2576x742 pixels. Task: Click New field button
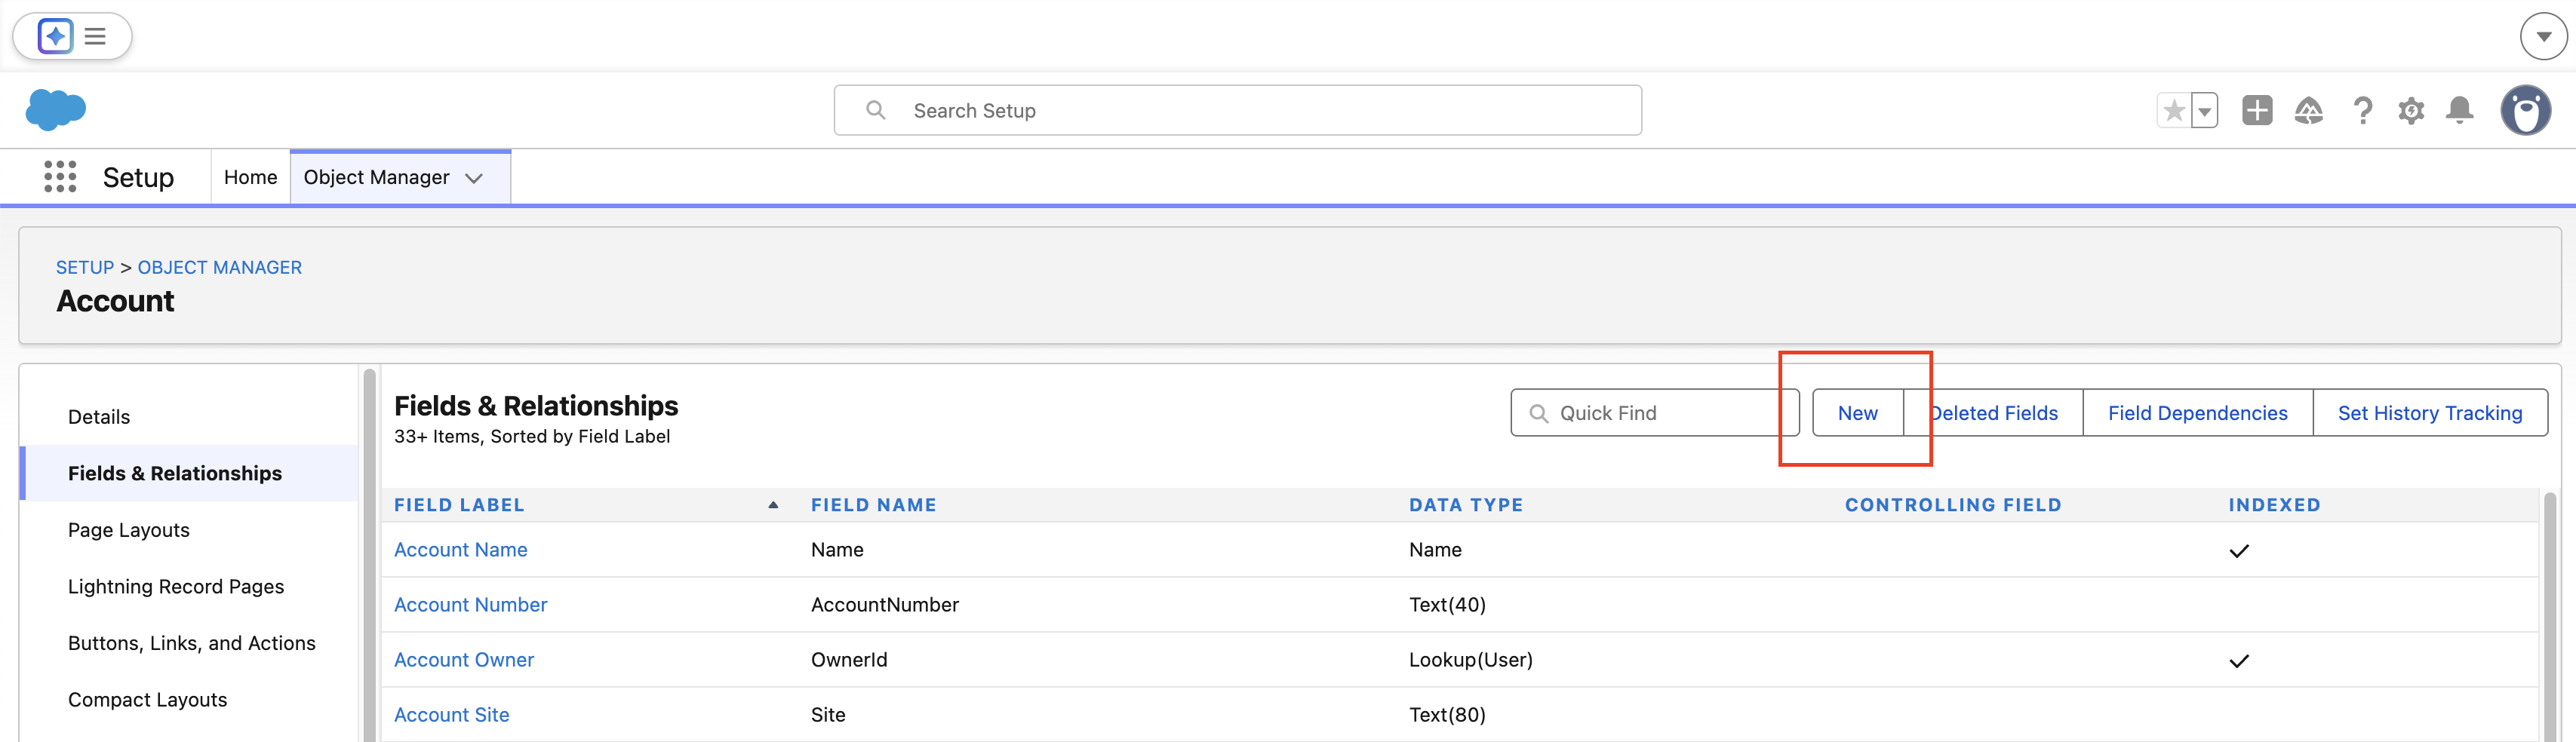pos(1857,413)
